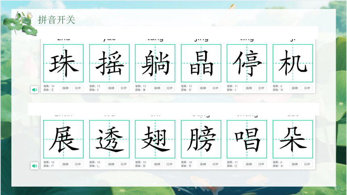The width and height of the screenshot is (347, 195).
Task: Click 分步 button under 膀
Action: (215, 164)
